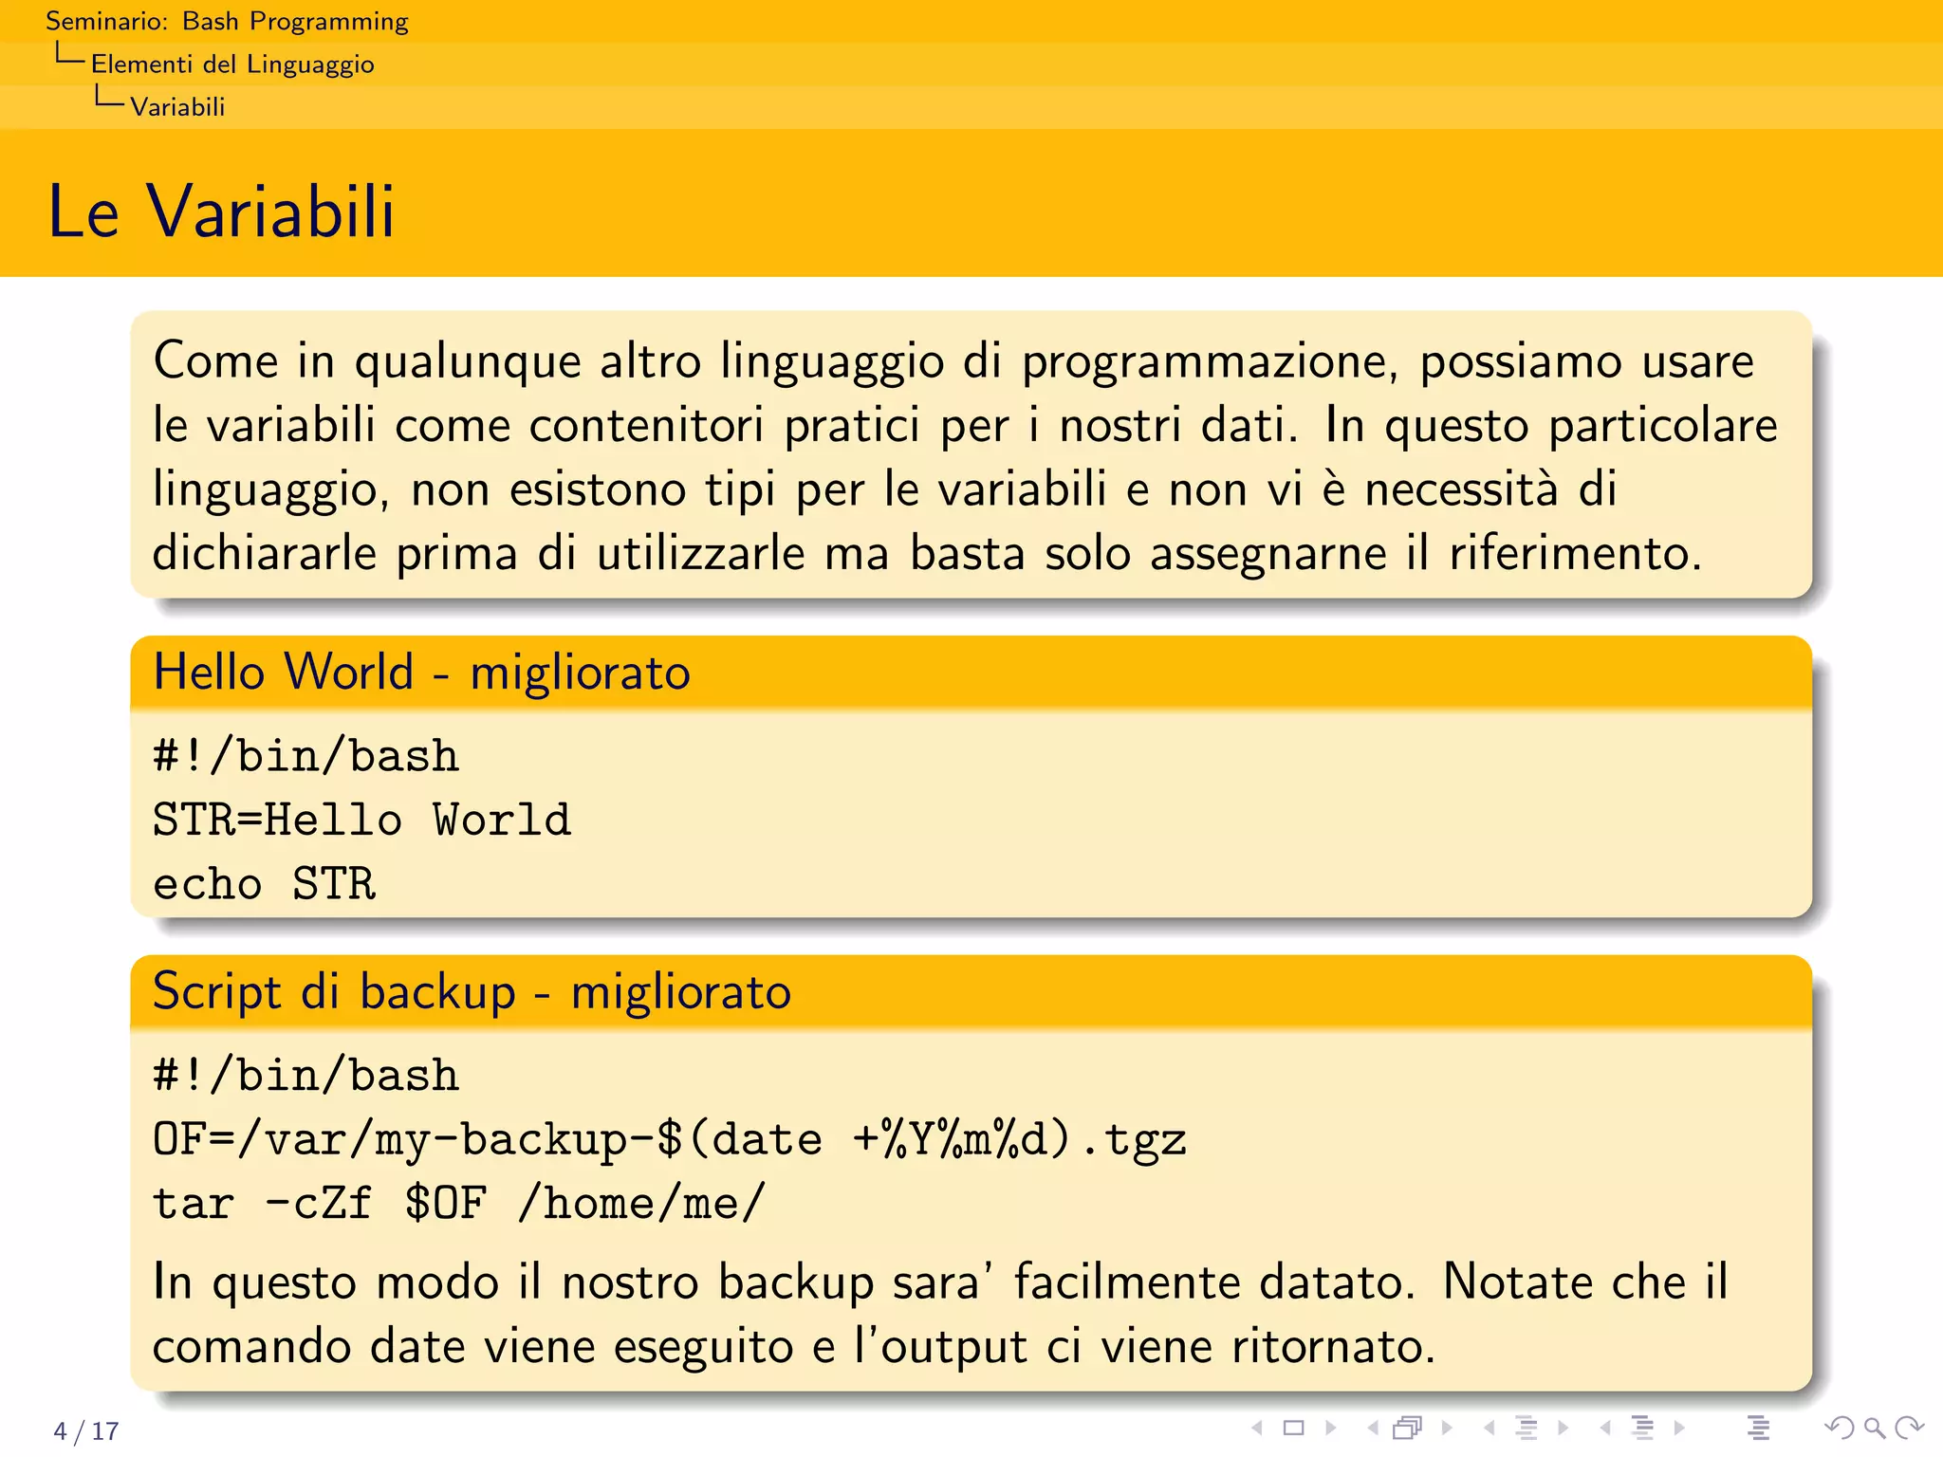Click the In questo modo backup explanation
Screen dimensions: 1943x1457
click(940, 1314)
